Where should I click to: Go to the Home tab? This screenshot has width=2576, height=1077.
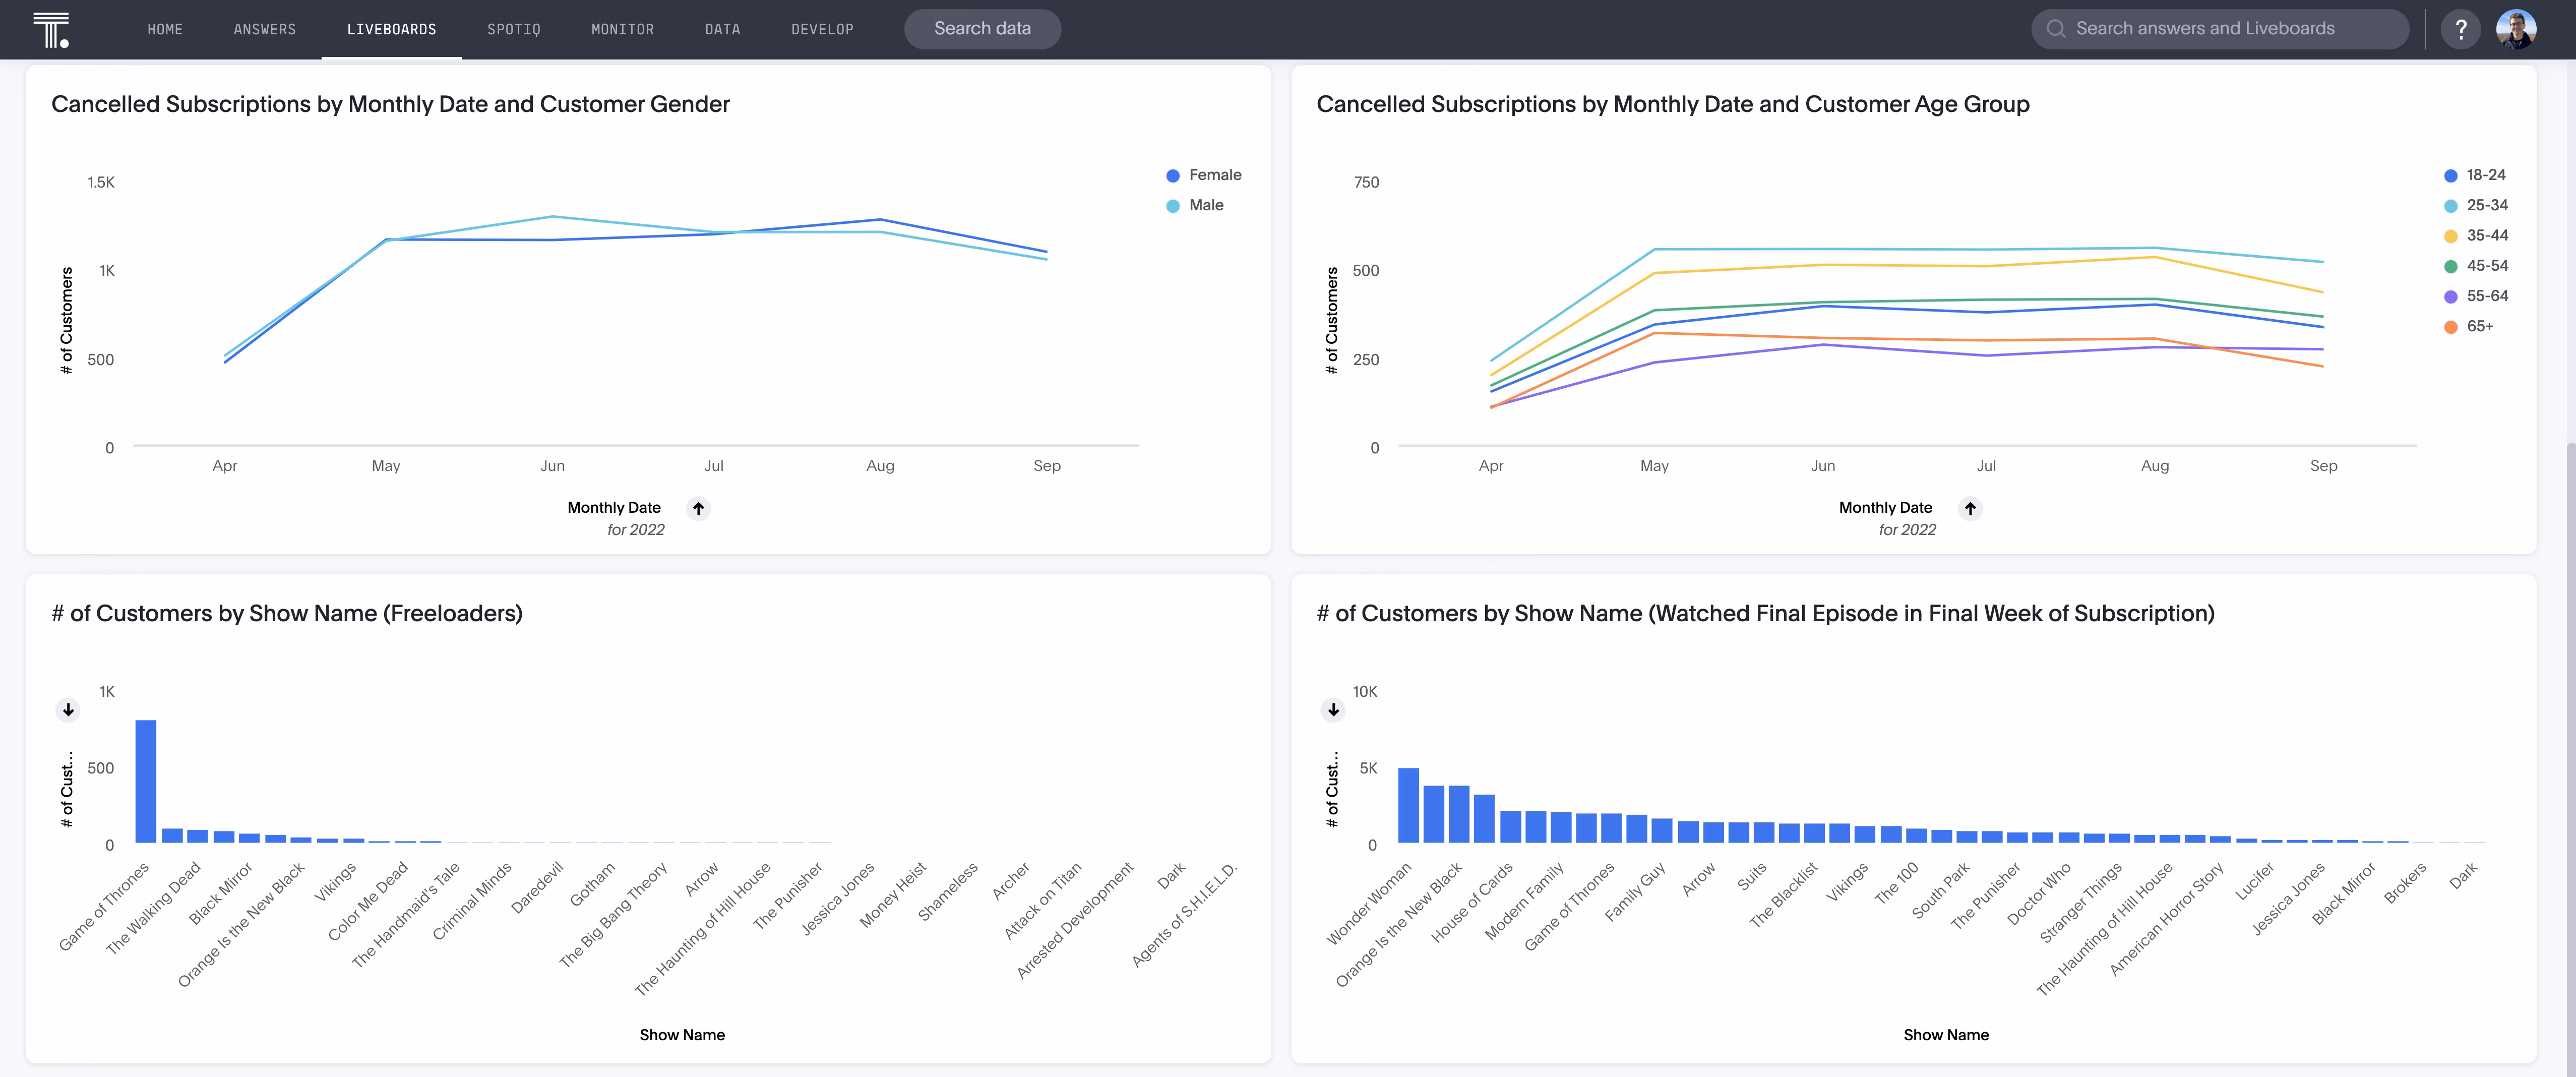point(165,29)
